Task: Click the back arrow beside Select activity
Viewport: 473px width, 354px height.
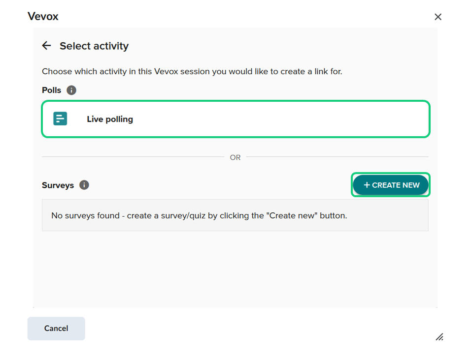Action: coord(46,46)
